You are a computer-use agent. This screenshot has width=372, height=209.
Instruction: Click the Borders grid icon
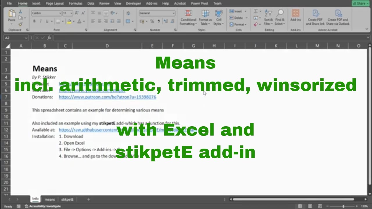point(58,21)
